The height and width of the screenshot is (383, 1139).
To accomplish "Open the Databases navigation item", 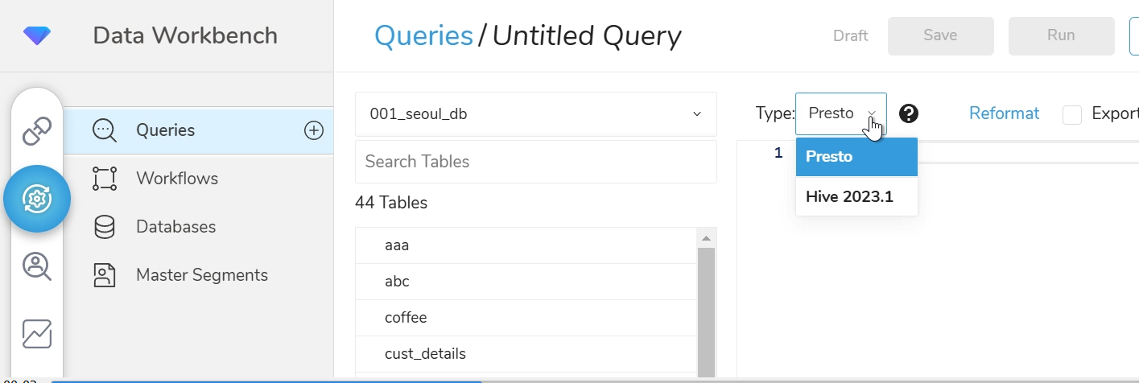I will tap(175, 227).
